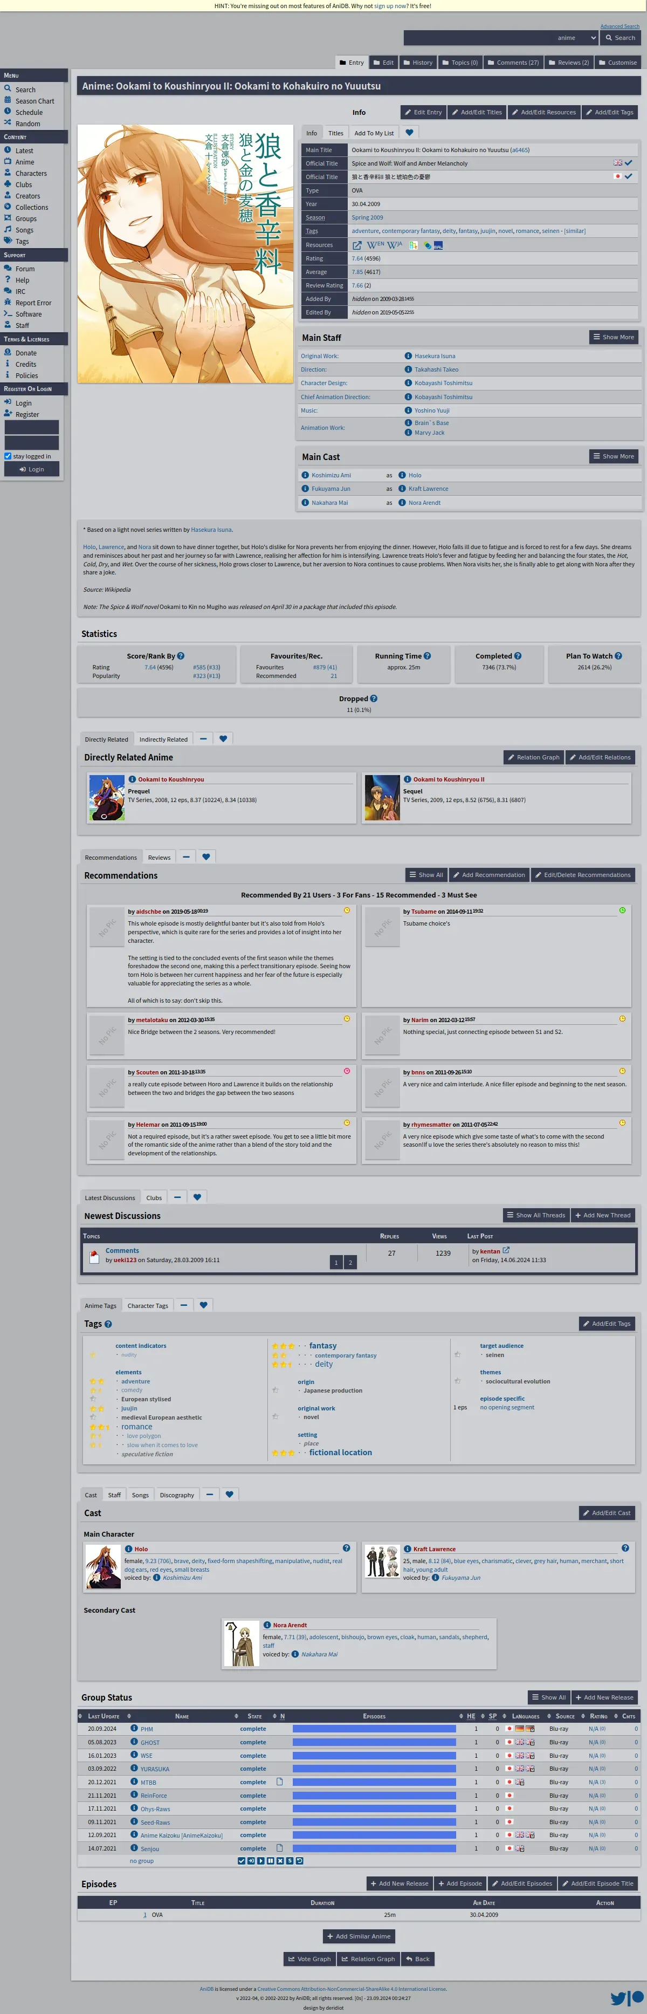647x2014 pixels.
Task: Click the info icon beside PHM group
Action: 134,1729
